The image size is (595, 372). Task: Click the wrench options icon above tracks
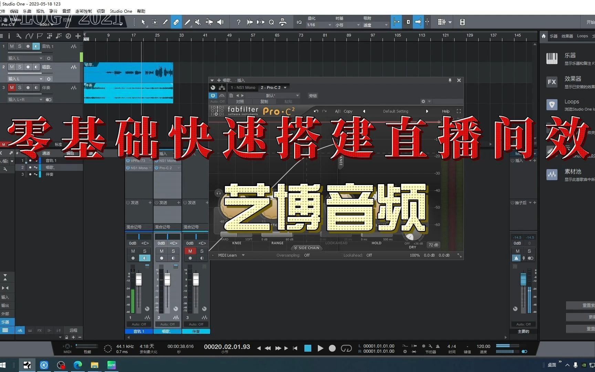pos(19,36)
